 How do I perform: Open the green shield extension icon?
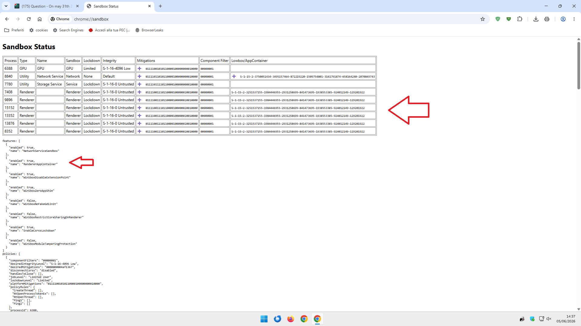498,19
